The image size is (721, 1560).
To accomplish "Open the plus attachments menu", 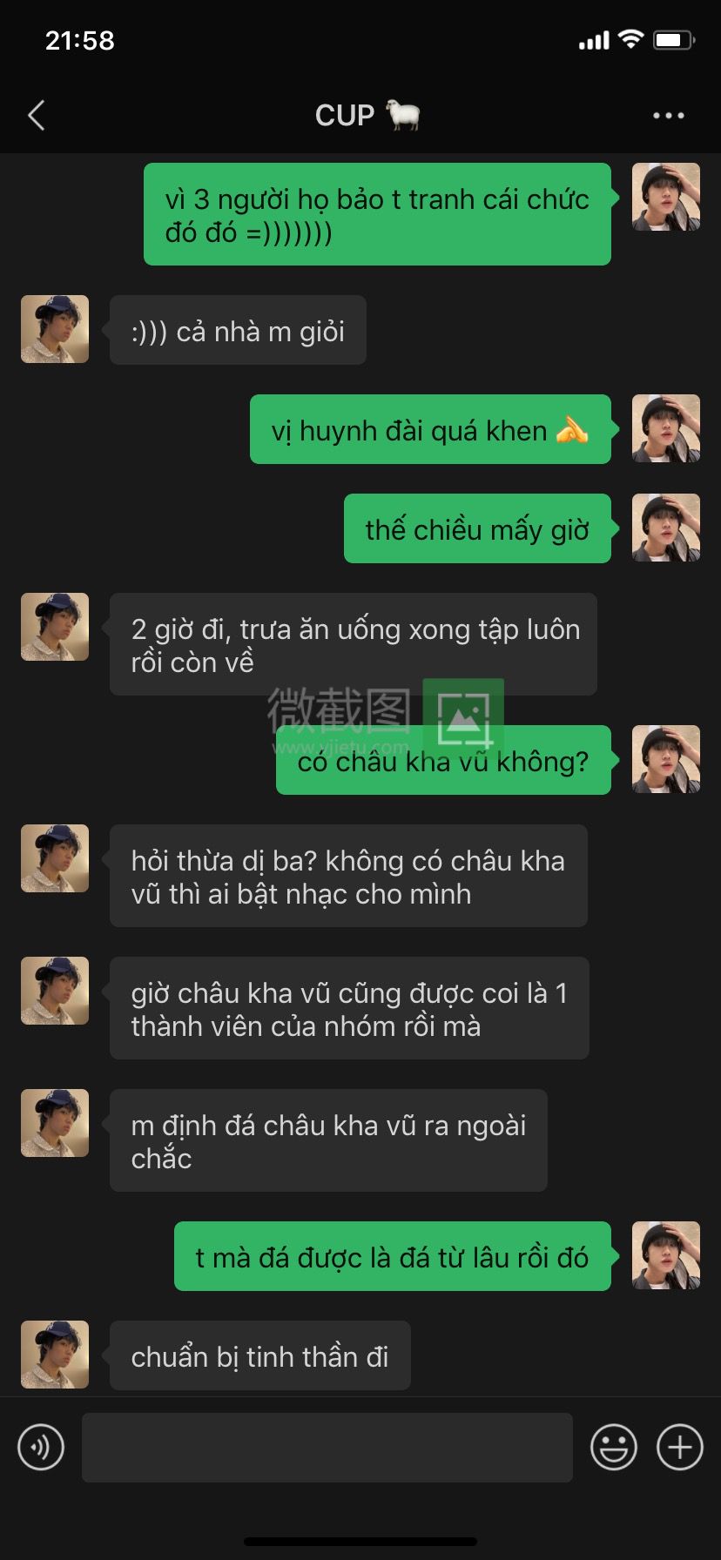I will pyautogui.click(x=679, y=1447).
